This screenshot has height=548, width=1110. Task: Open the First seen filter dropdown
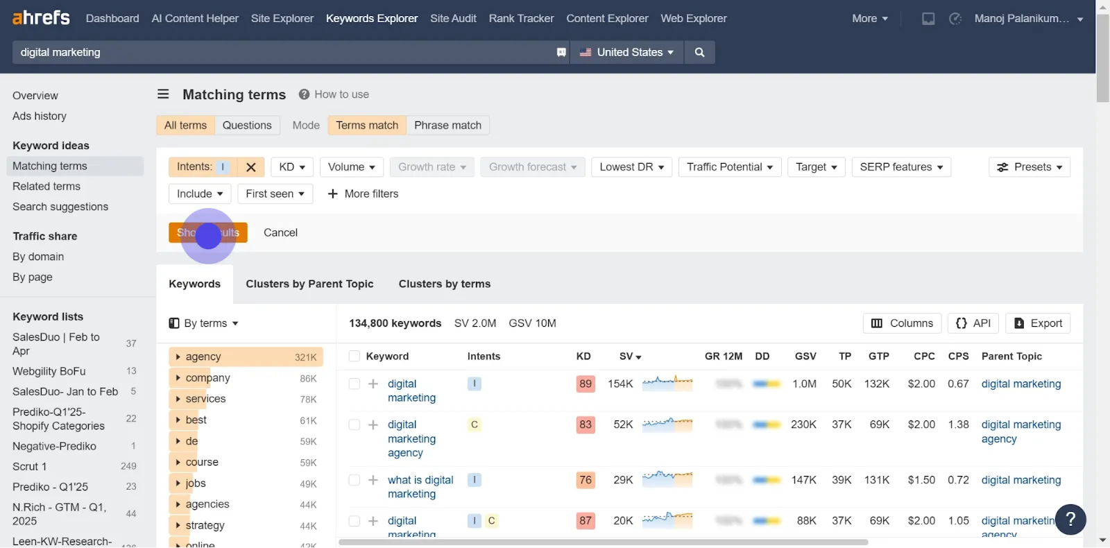tap(275, 194)
